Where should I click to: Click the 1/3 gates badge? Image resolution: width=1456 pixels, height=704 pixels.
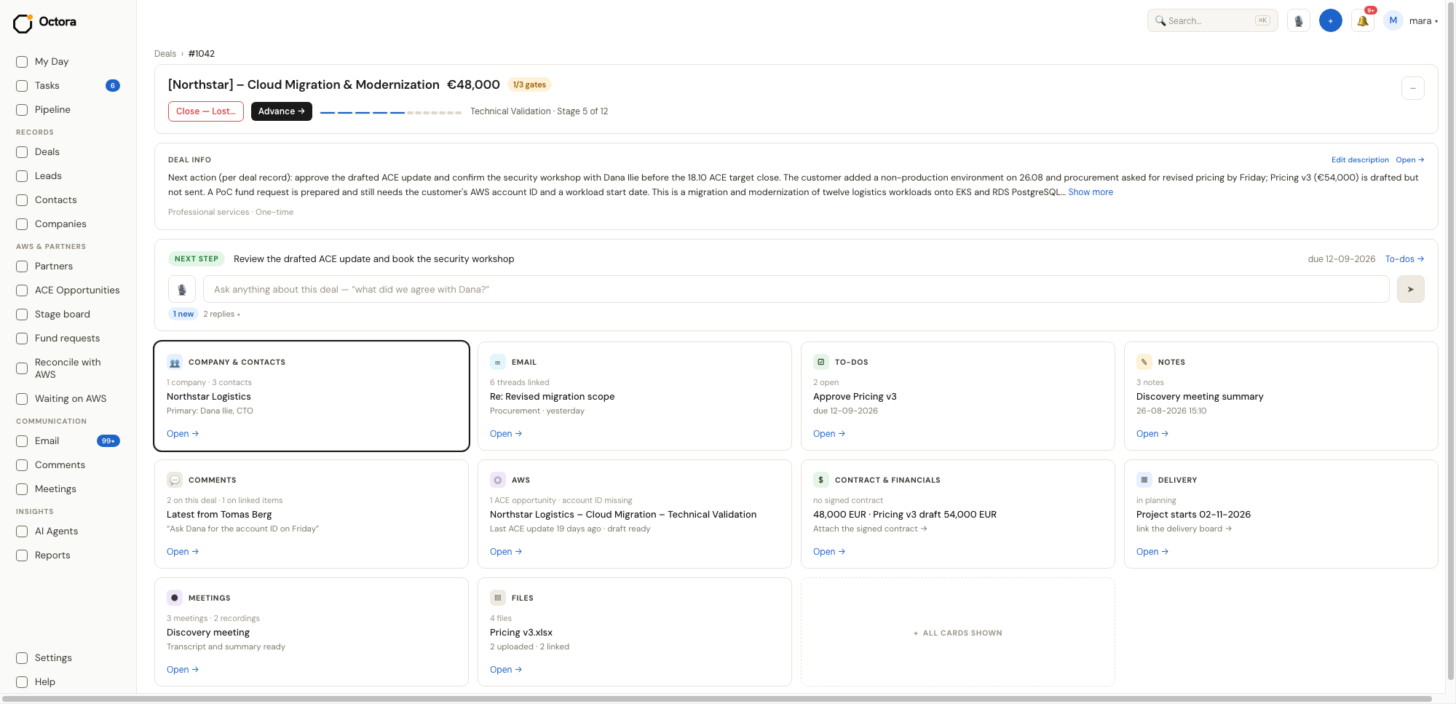click(529, 85)
